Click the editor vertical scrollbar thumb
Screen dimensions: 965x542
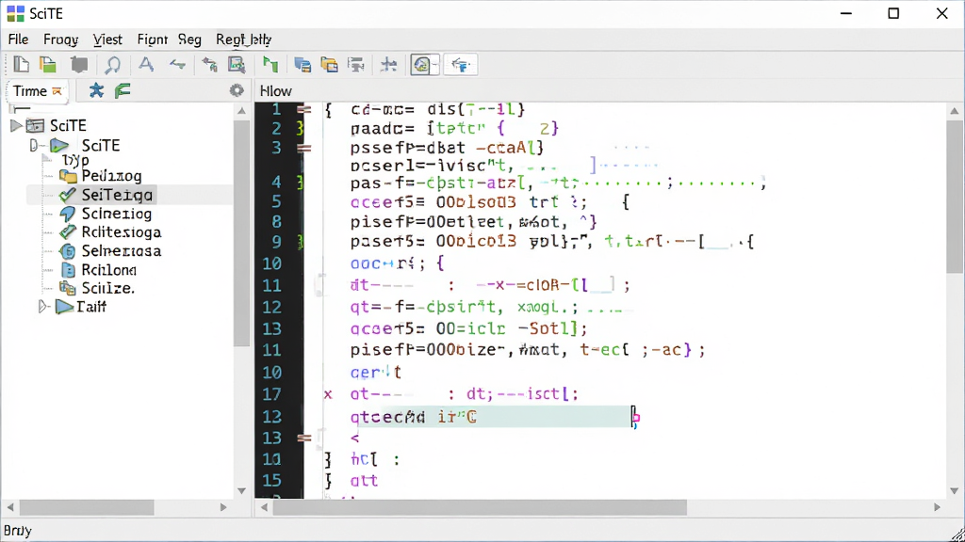956,197
